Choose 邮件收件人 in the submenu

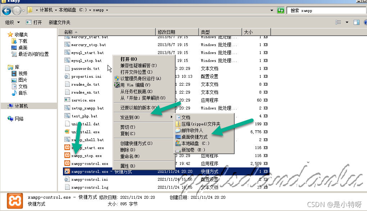204,130
